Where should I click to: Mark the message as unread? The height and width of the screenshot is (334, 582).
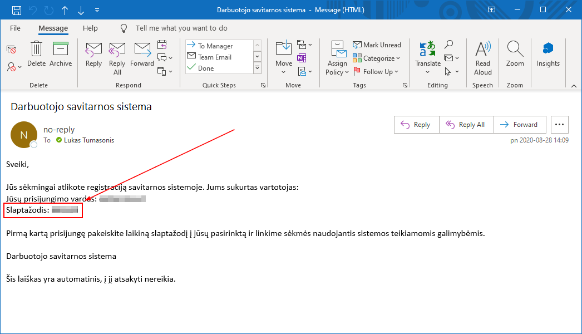click(377, 45)
